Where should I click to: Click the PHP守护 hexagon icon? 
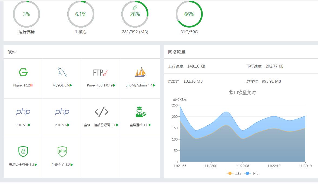click(x=62, y=152)
